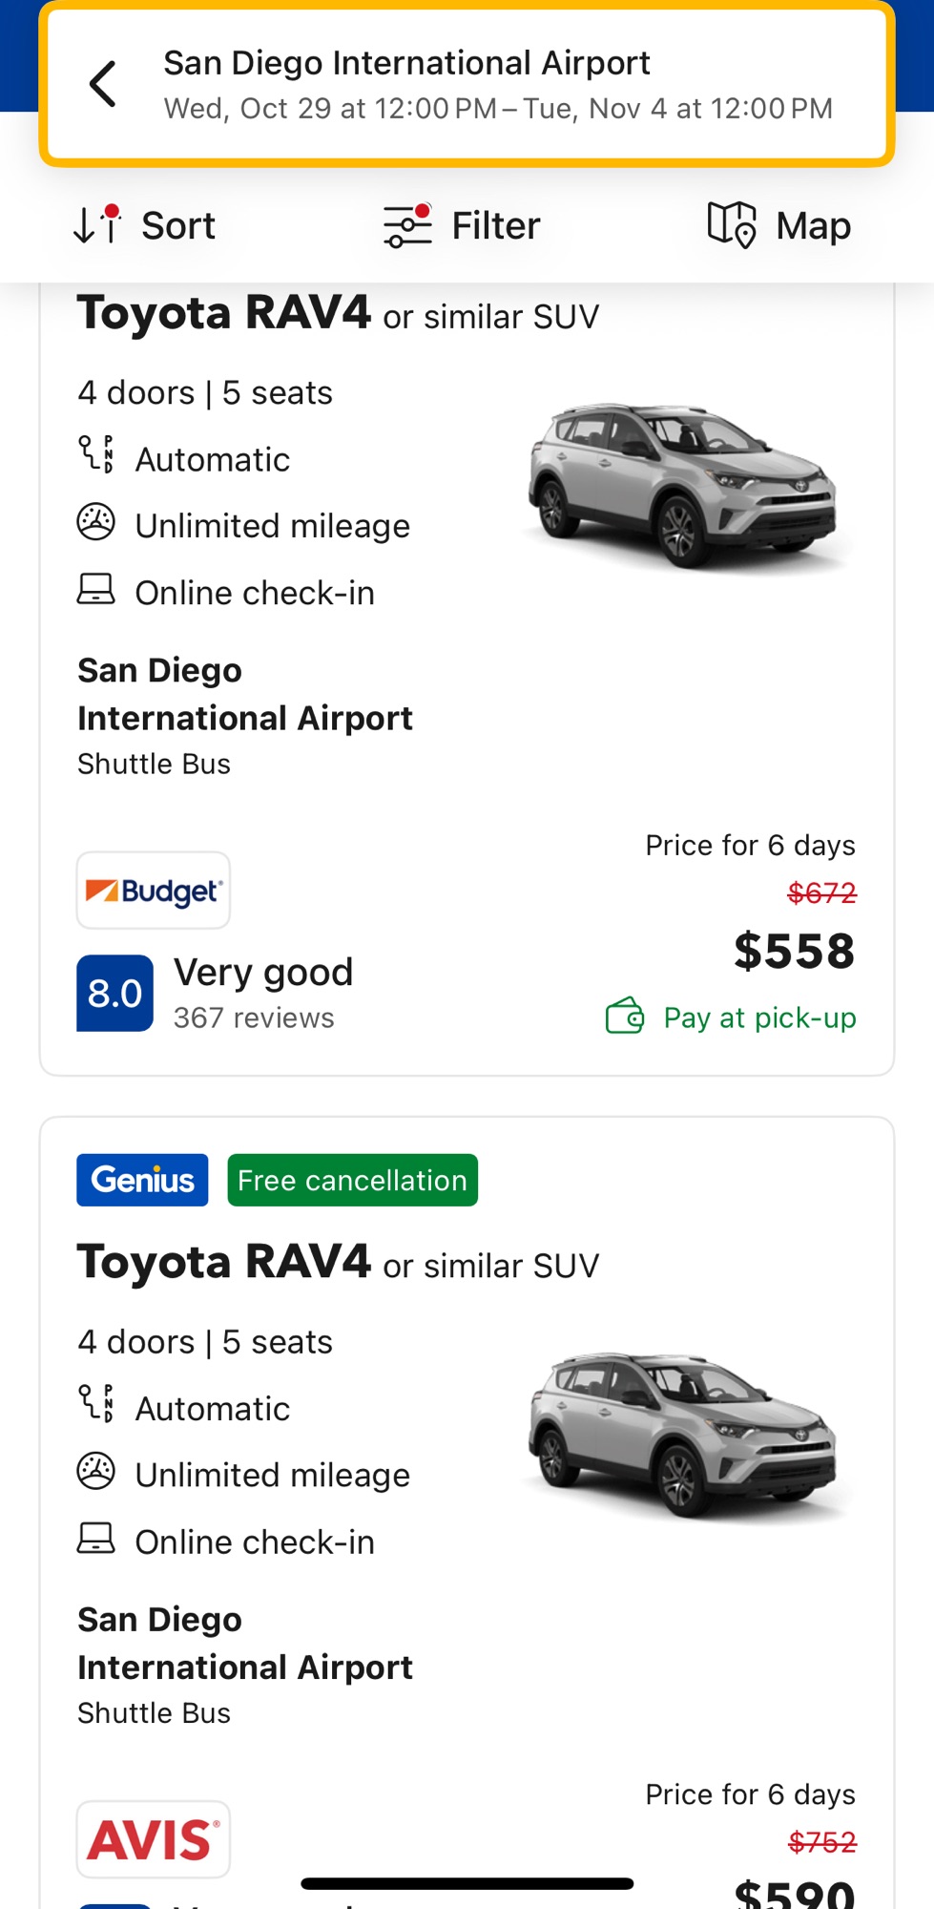Open the Filter panel

[x=462, y=226]
